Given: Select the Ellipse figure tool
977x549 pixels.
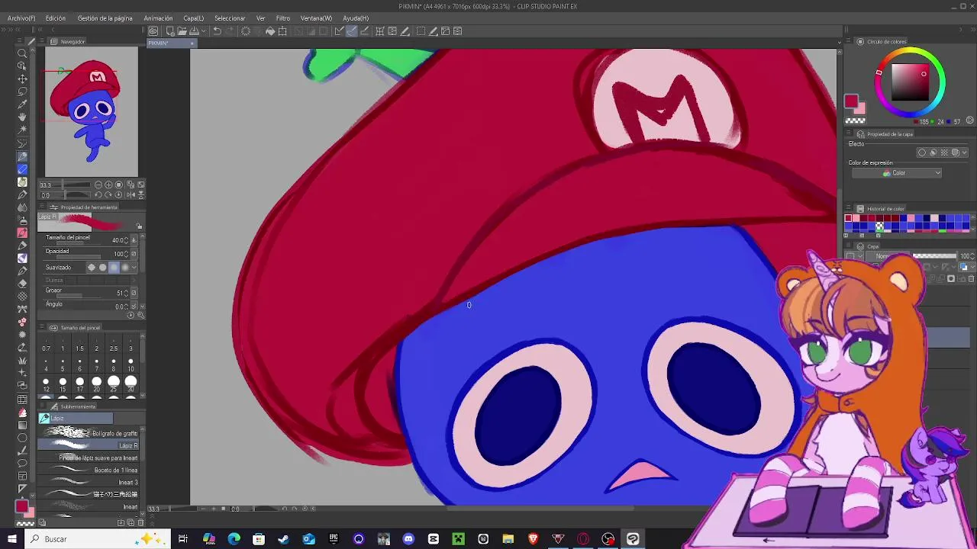Looking at the screenshot, I should pyautogui.click(x=22, y=438).
